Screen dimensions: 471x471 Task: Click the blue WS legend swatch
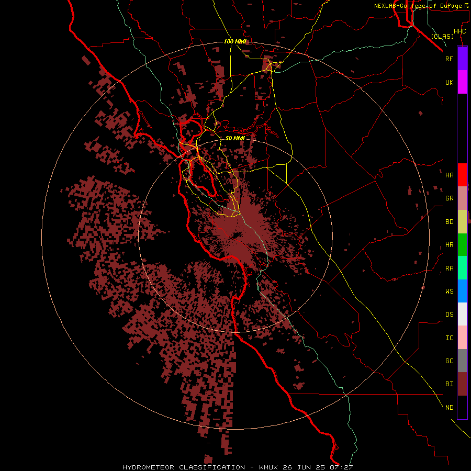462,291
